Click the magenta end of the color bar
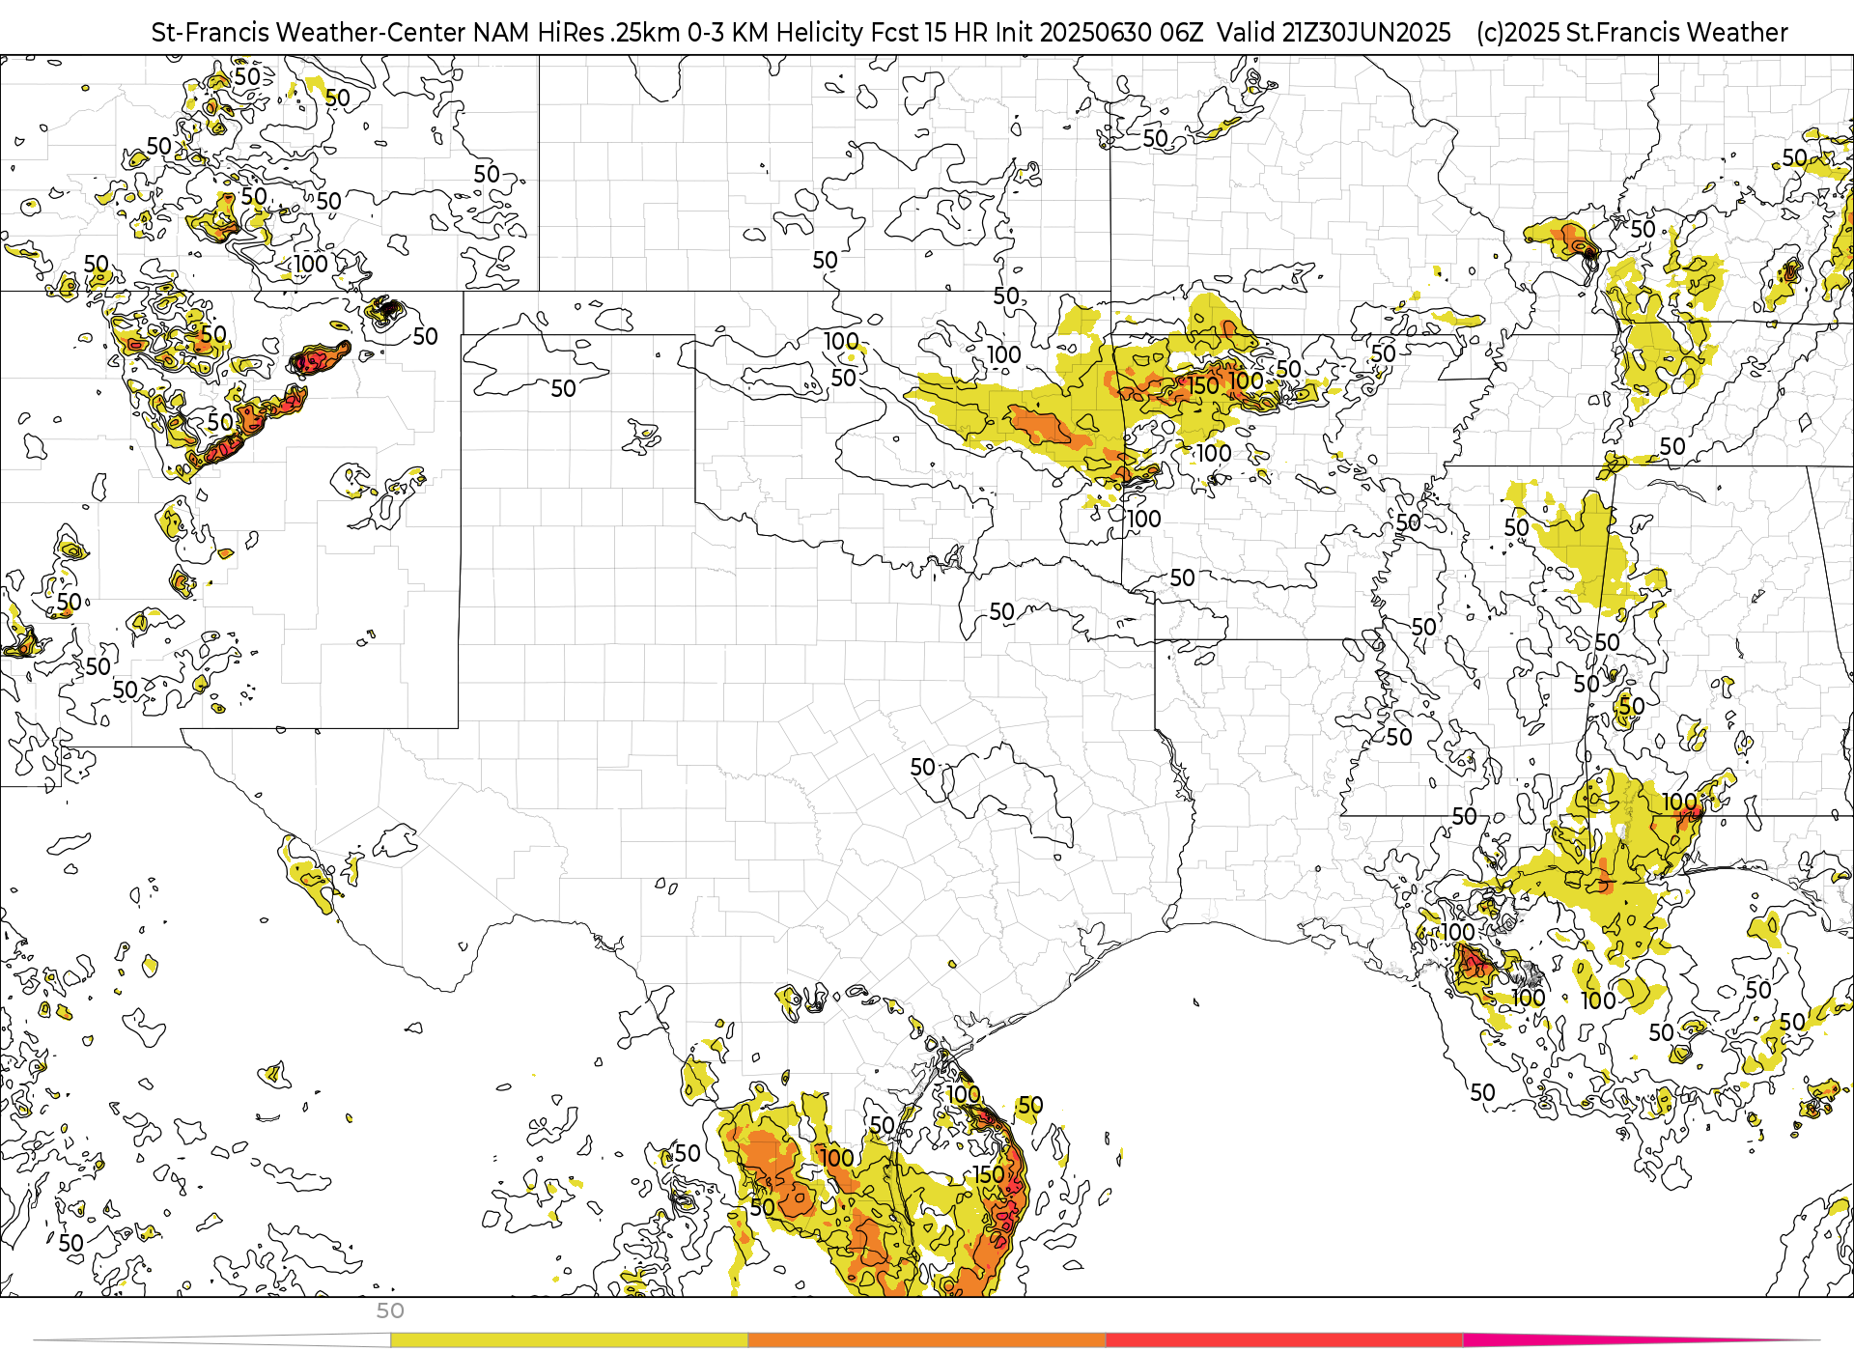This screenshot has width=1854, height=1352. pyautogui.click(x=1642, y=1339)
